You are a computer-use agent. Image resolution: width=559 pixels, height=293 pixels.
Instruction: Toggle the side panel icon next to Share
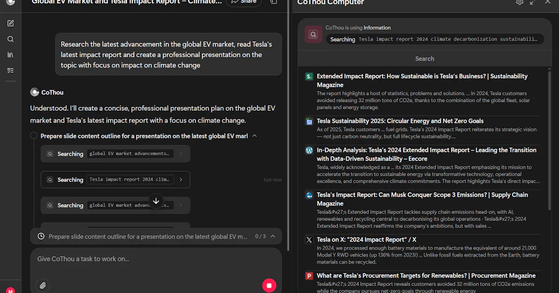click(273, 2)
